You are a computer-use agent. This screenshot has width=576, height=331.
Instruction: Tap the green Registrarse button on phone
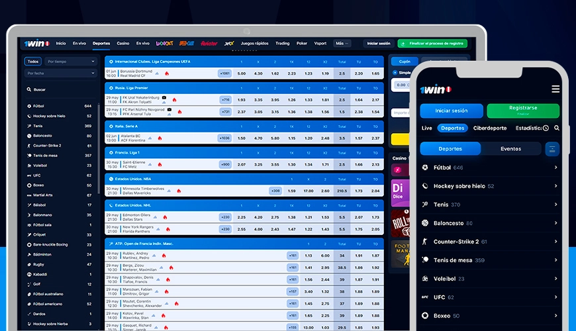tap(523, 111)
